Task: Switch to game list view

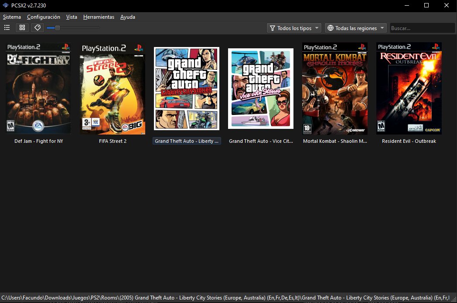Action: [7, 28]
